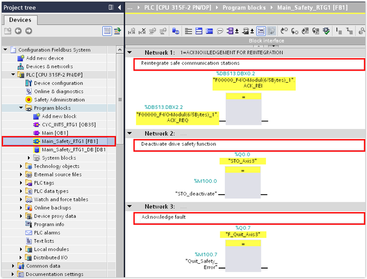Click the project tree vertical scrollbar handle
Image resolution: width=367 pixels, height=279 pixels.
tap(120, 100)
